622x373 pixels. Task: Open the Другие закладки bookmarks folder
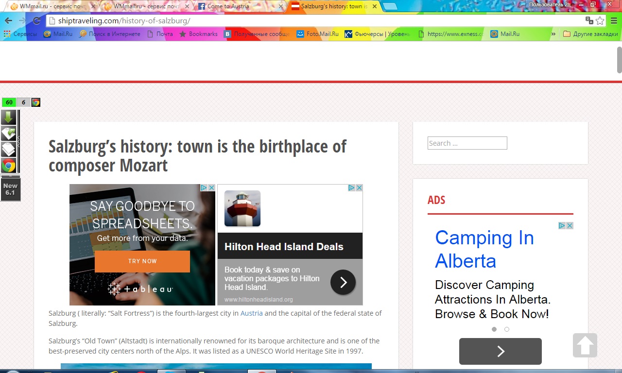click(x=590, y=34)
